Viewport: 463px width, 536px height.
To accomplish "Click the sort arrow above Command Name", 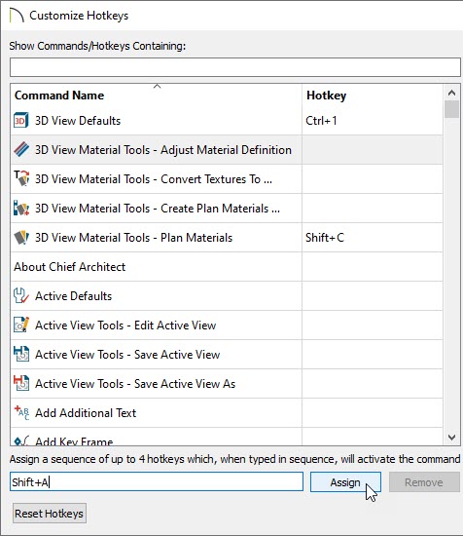I will tap(157, 86).
